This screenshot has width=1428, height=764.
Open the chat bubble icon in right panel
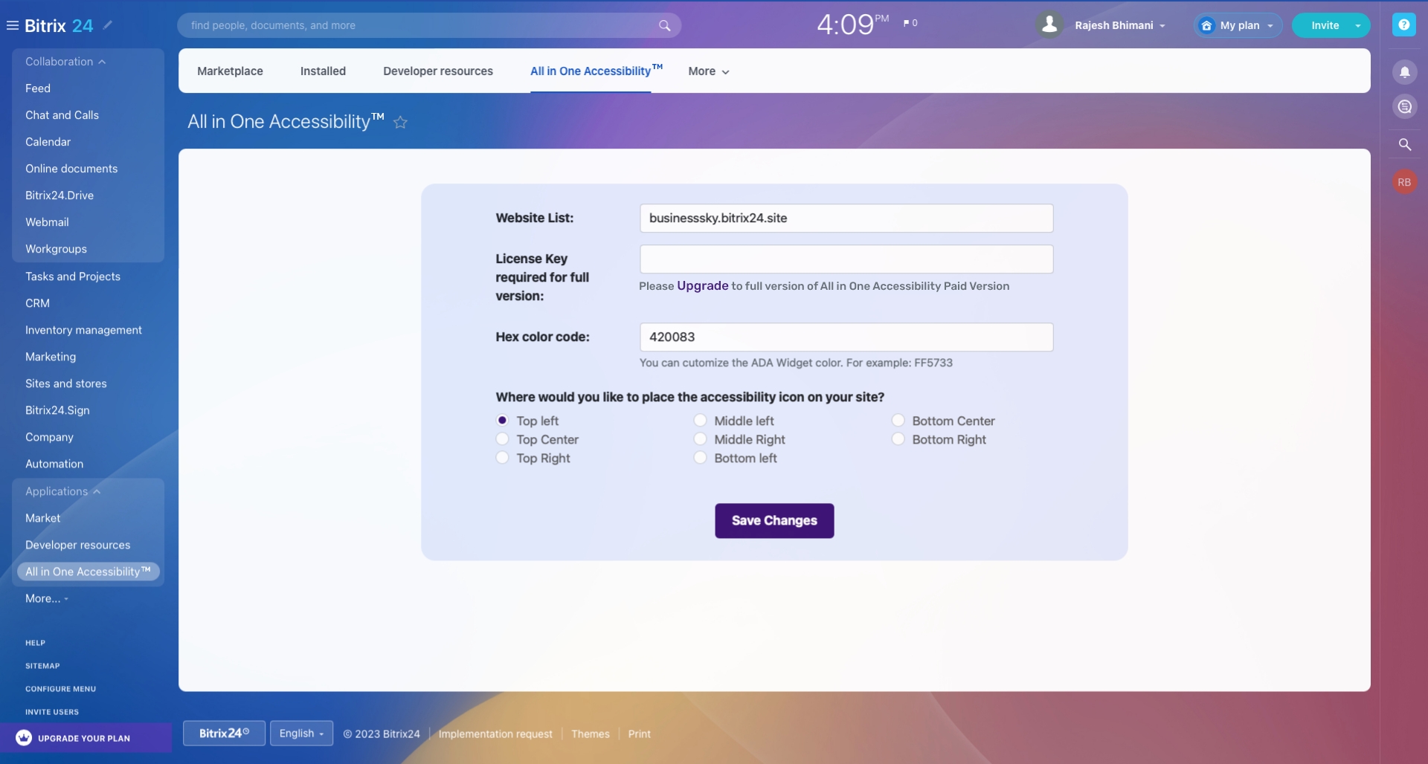pyautogui.click(x=1404, y=107)
